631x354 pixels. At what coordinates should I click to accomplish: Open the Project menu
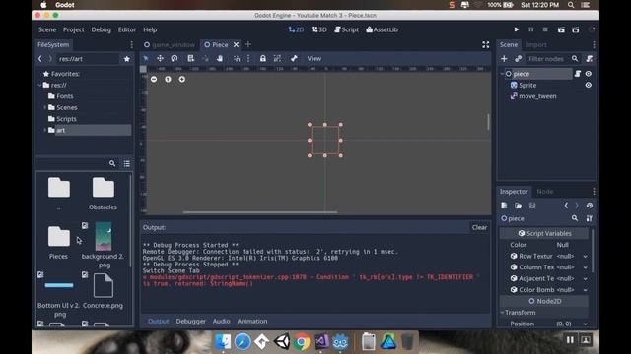[74, 29]
